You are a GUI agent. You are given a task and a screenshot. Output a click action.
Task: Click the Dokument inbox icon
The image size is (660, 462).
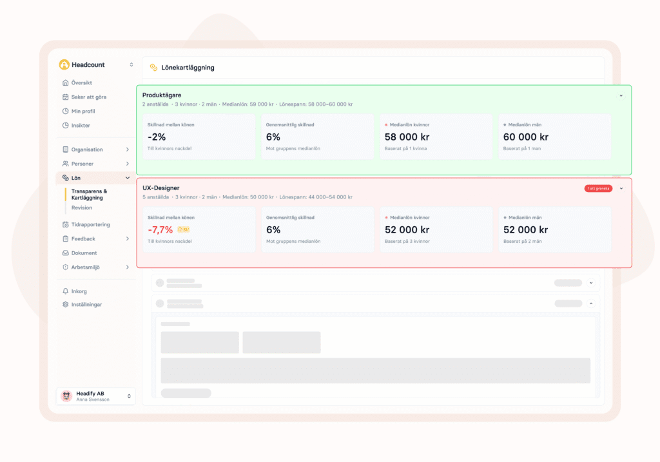65,253
